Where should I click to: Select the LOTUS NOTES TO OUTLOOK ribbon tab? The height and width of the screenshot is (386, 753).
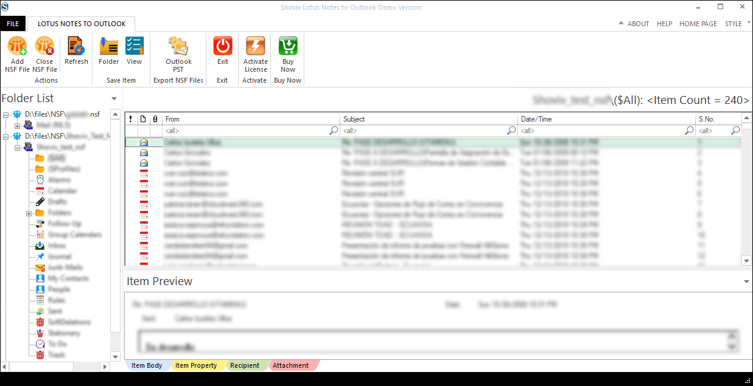point(82,24)
